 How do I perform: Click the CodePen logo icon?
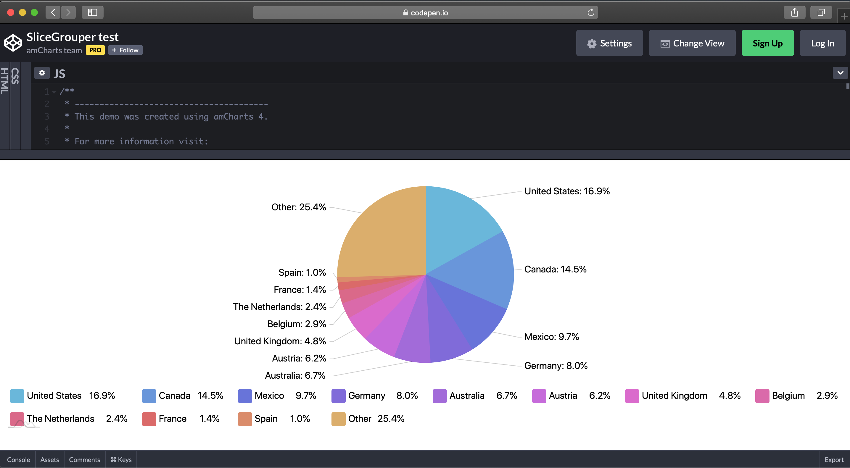click(13, 43)
